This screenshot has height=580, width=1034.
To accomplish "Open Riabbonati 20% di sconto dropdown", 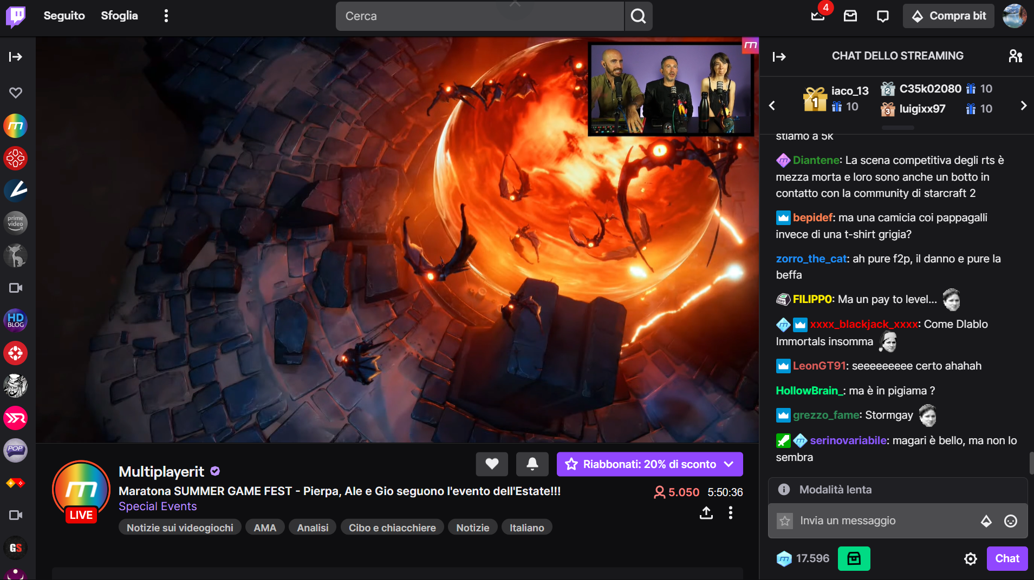I will click(649, 464).
